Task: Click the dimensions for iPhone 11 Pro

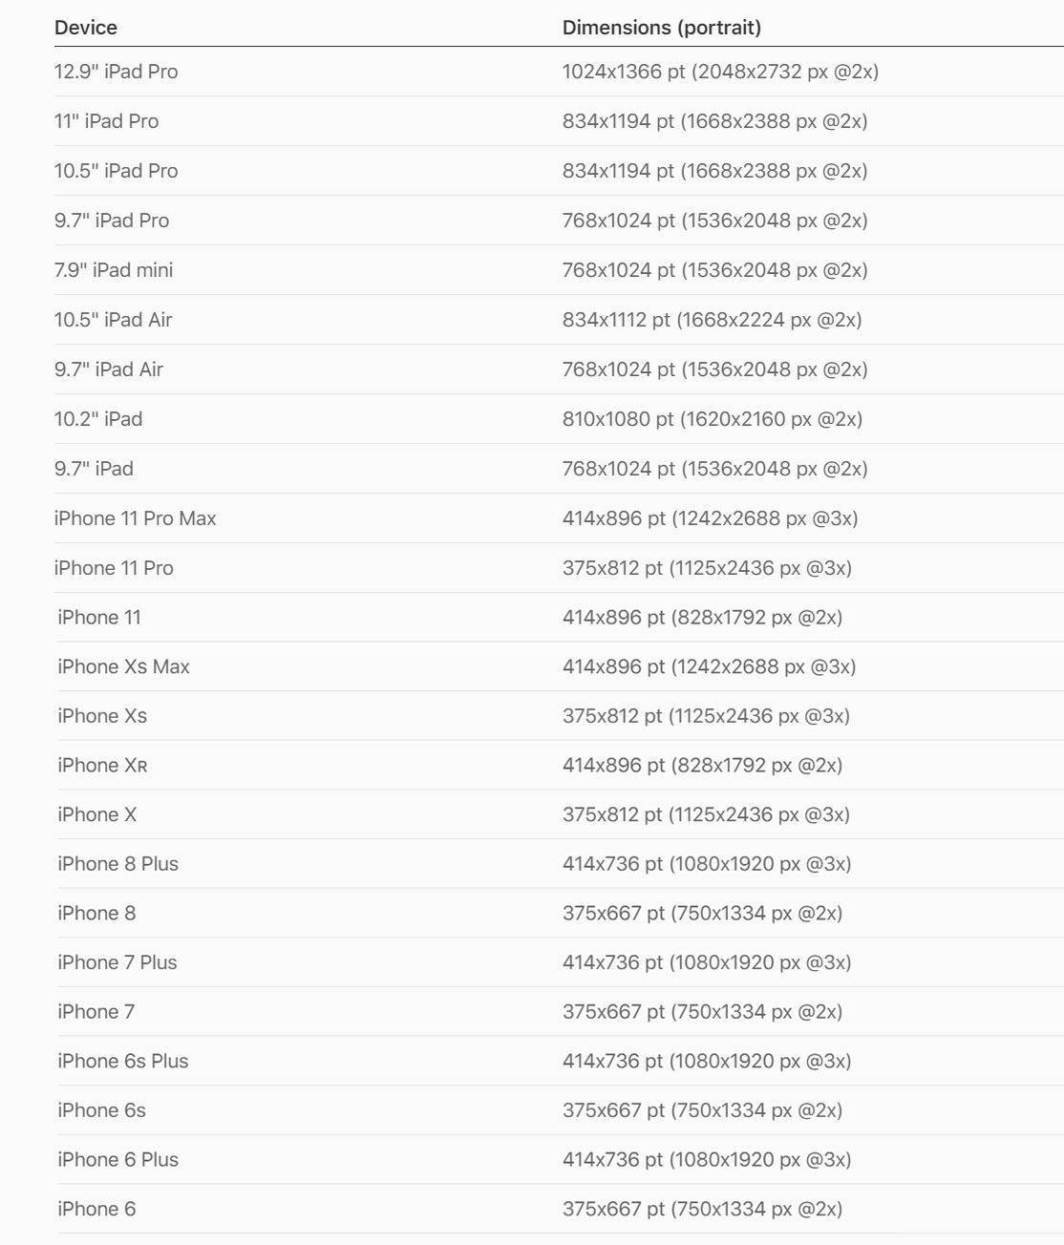Action: pyautogui.click(x=707, y=568)
